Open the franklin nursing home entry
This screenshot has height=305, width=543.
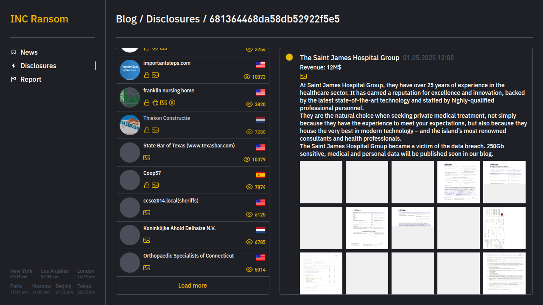[193, 97]
